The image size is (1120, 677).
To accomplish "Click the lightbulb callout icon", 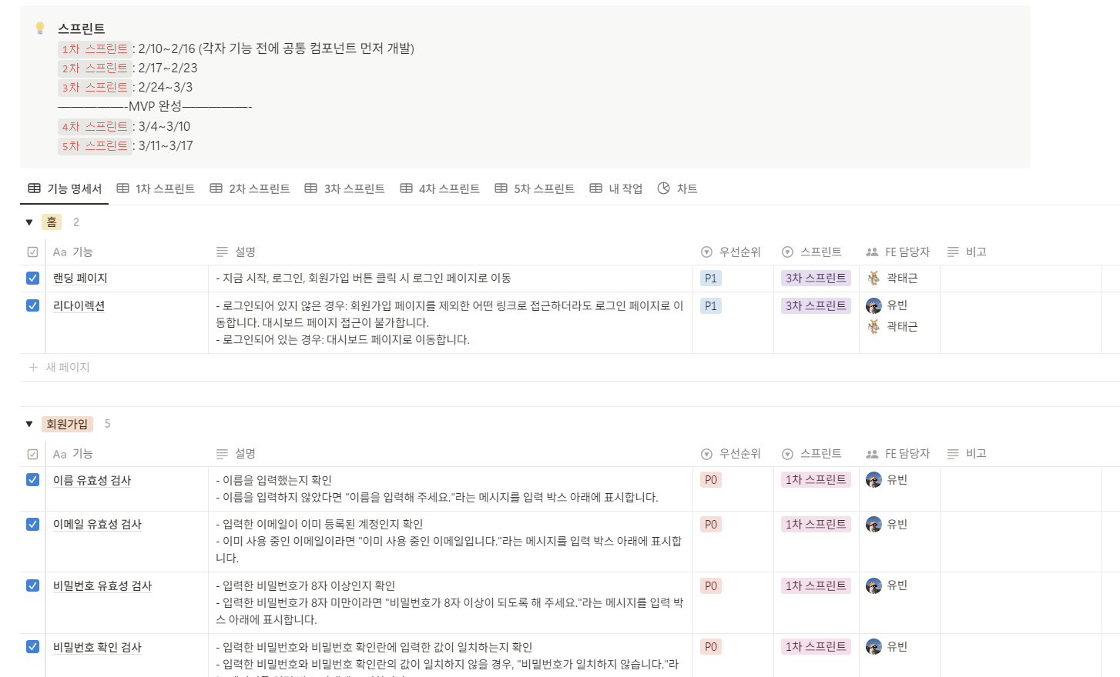I will [40, 28].
